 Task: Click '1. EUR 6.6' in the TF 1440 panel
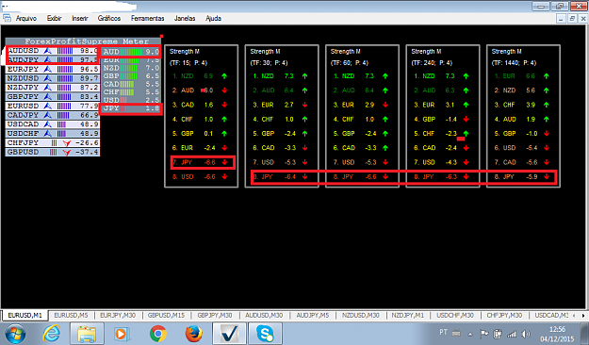515,76
